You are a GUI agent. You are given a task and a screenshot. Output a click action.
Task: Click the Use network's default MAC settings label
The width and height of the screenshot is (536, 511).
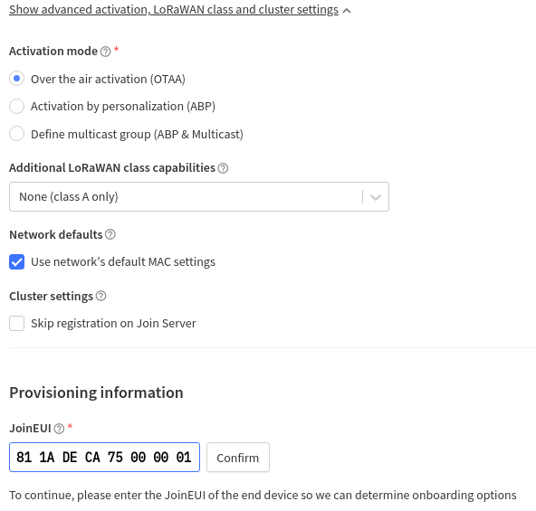pyautogui.click(x=123, y=262)
